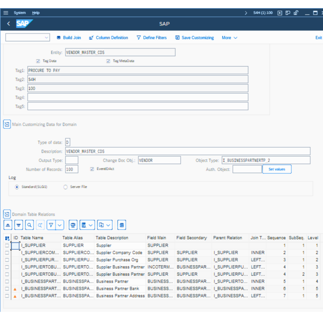Screen dimensions: 323x323
Task: Open the table layout settings icon
Action: point(121,225)
